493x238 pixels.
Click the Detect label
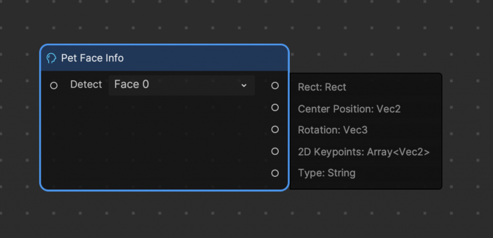[x=86, y=85]
